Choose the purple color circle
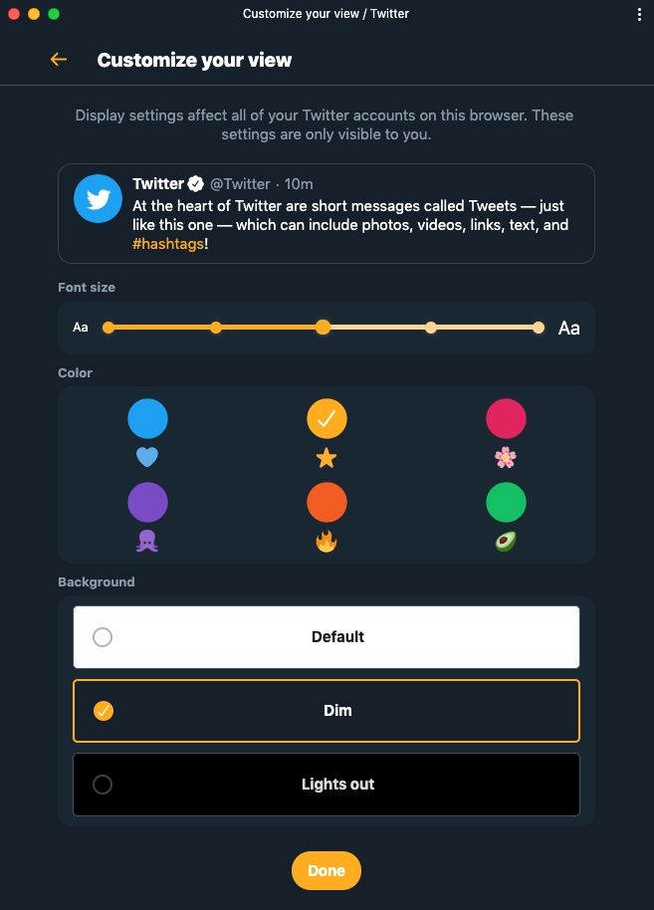 148,502
